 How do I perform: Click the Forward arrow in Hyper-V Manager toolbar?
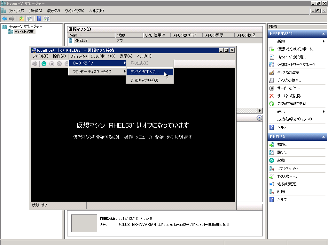pos(12,19)
